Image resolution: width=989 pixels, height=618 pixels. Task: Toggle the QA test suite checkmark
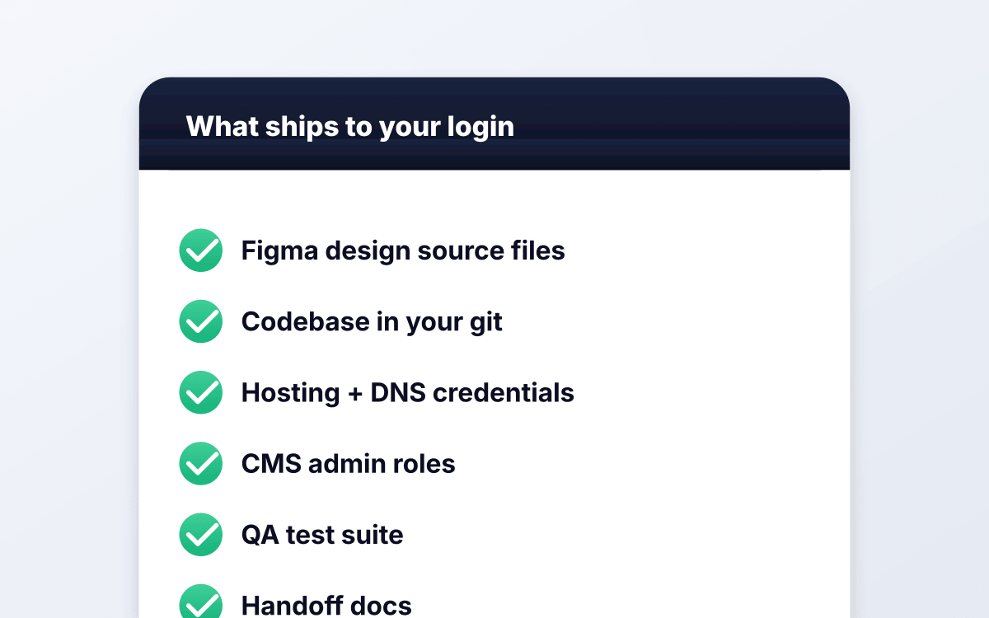click(x=200, y=535)
